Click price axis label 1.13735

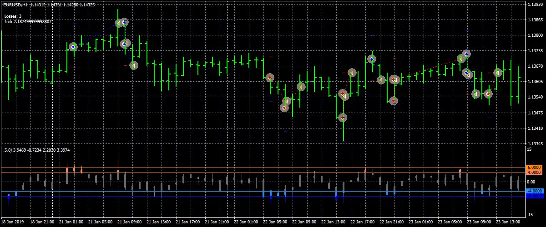tap(535, 51)
